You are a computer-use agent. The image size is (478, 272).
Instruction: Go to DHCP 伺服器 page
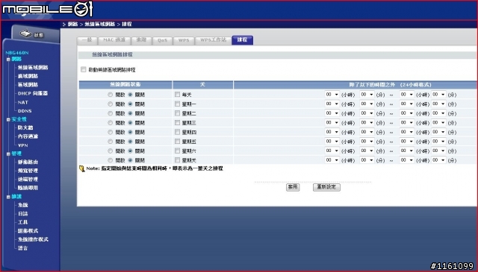(x=33, y=93)
